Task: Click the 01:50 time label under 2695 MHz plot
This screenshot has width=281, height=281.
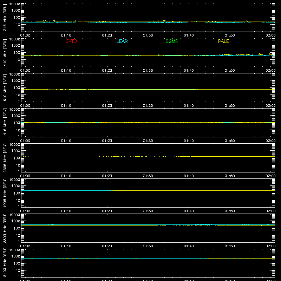Action: [x=230, y=176]
